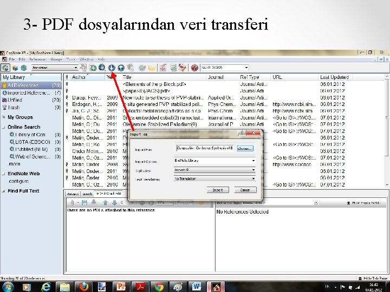Viewport: 390px width, 292px height.
Task: Open PowerPoint from the taskbar
Action: pyautogui.click(x=121, y=287)
